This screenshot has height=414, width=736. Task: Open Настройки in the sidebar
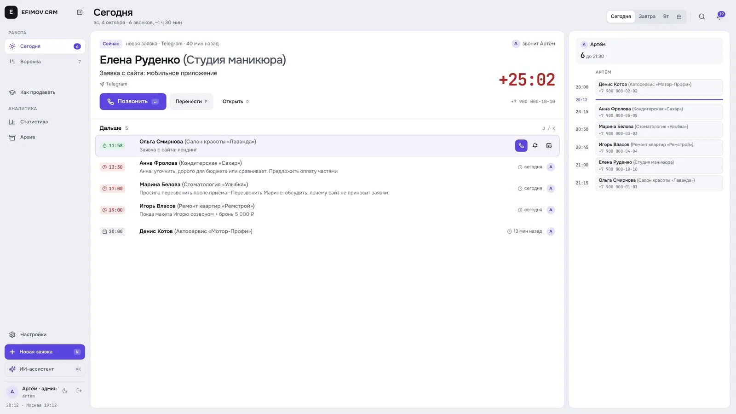click(45, 334)
